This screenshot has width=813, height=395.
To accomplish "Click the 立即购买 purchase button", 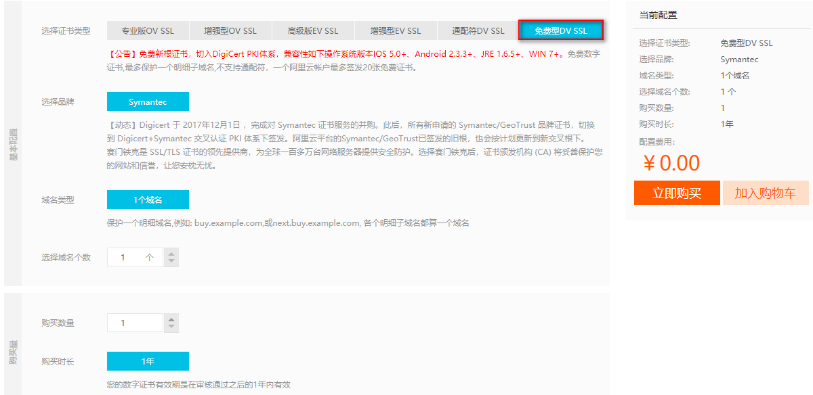I will [677, 193].
